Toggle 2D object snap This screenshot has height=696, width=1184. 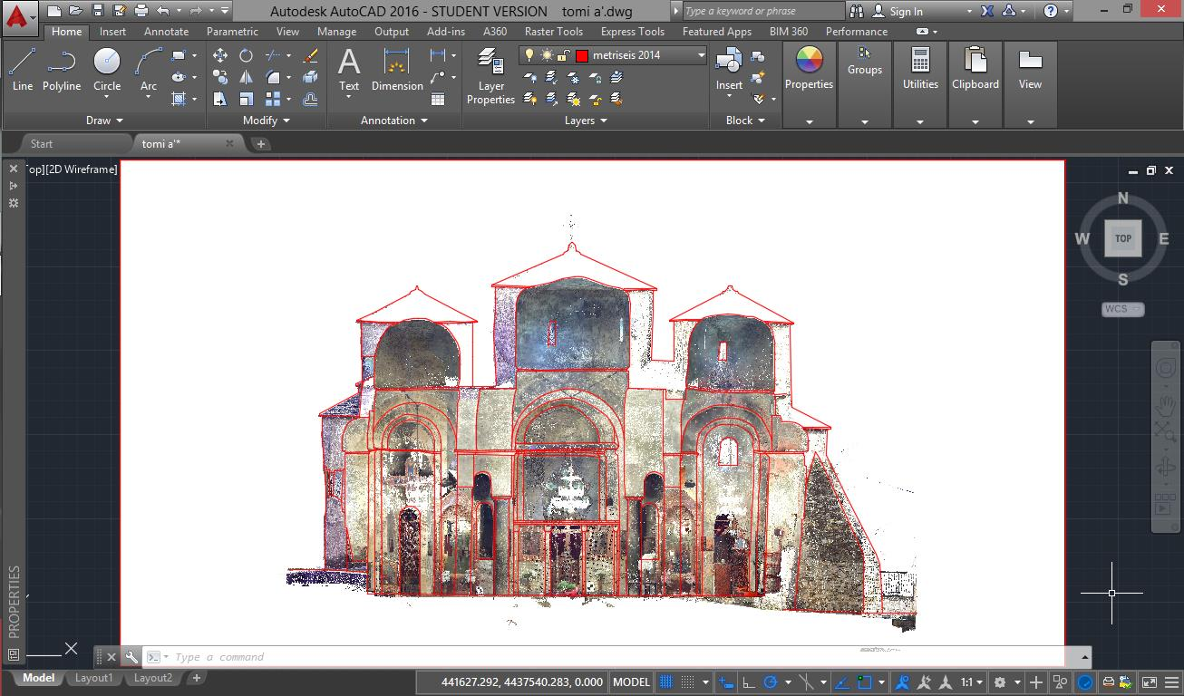click(x=865, y=681)
